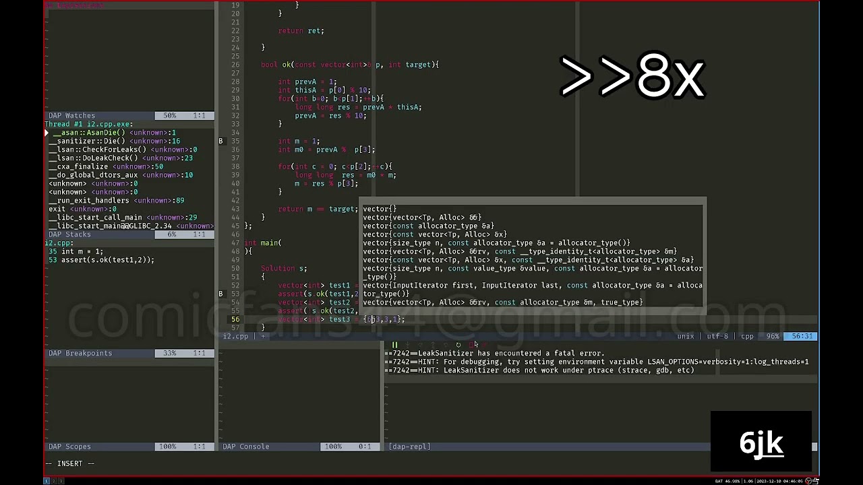Image resolution: width=863 pixels, height=485 pixels.
Task: Place cursor on 'Solution s;' line 50
Action: (x=284, y=268)
